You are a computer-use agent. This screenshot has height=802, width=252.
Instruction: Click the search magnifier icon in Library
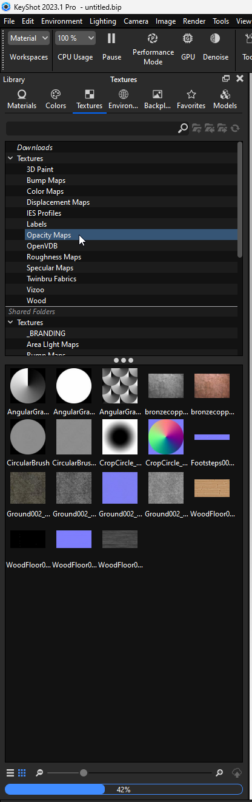point(183,128)
